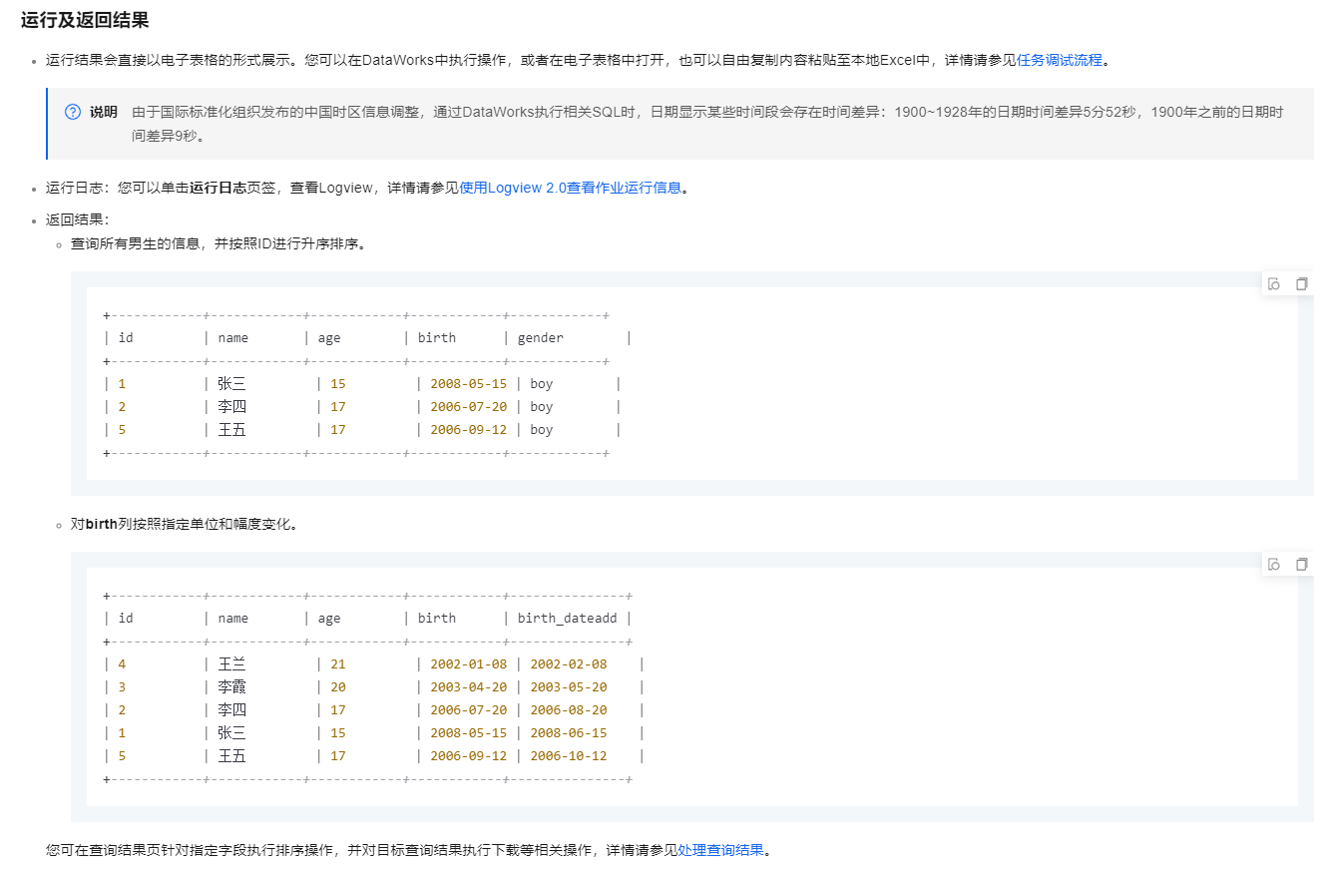Click 2008-05-15 birth in gender table
1336x873 pixels.
(x=468, y=384)
